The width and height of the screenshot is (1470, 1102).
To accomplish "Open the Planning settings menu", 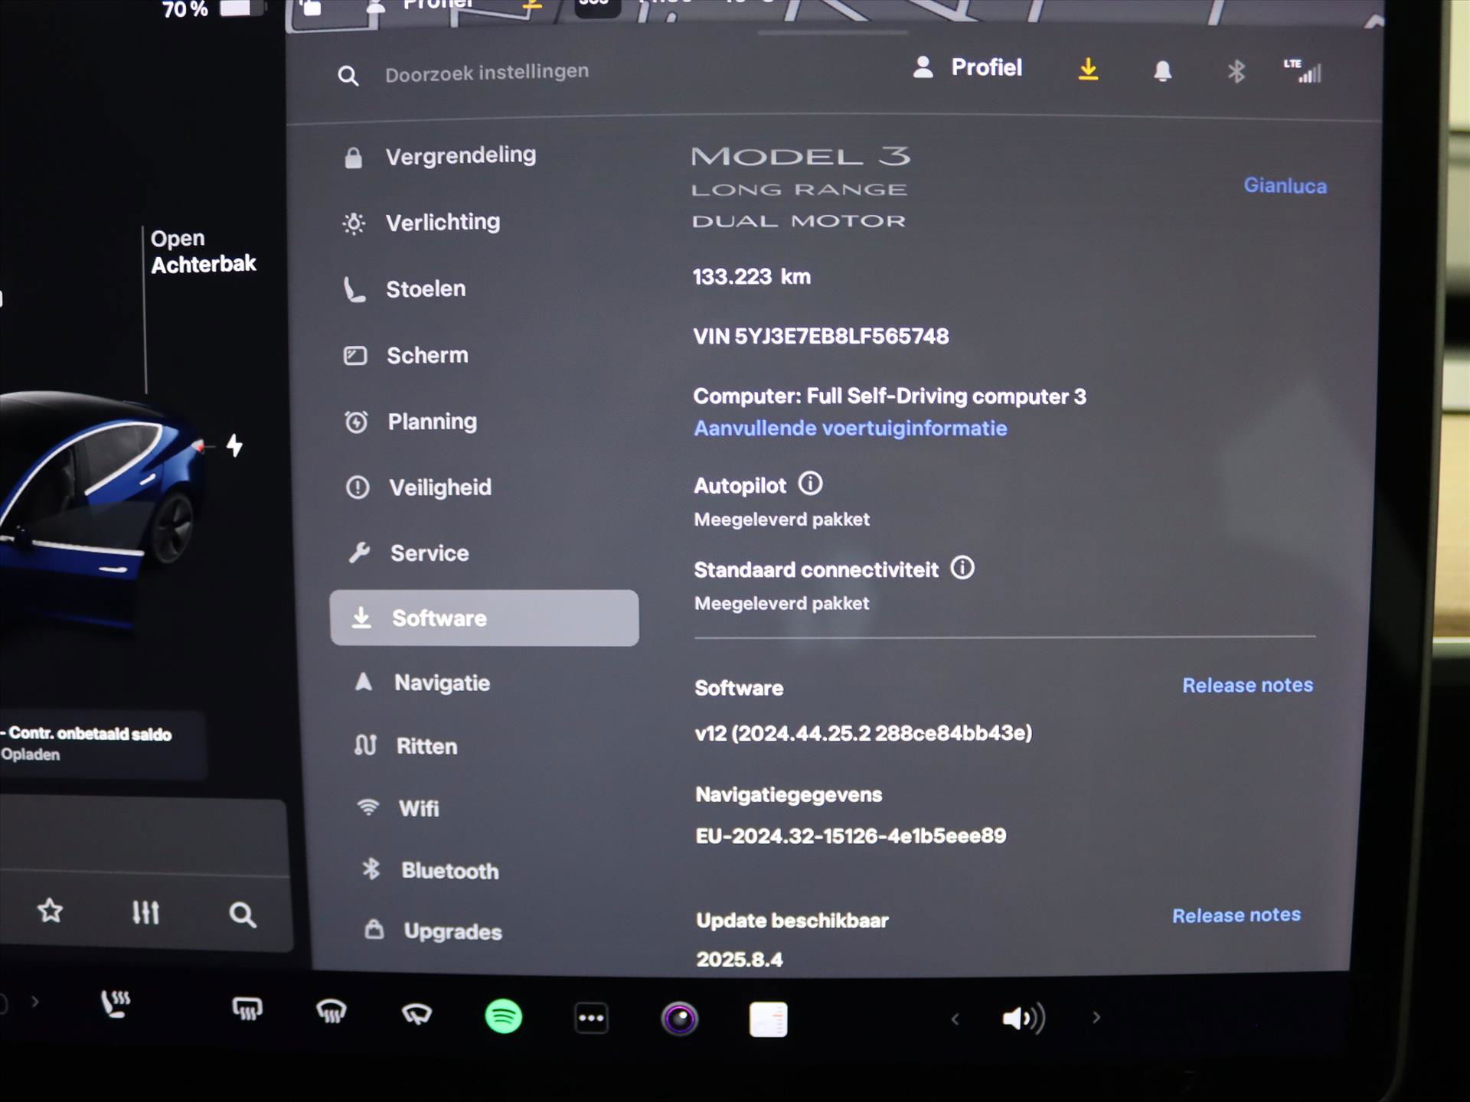I will pos(411,422).
